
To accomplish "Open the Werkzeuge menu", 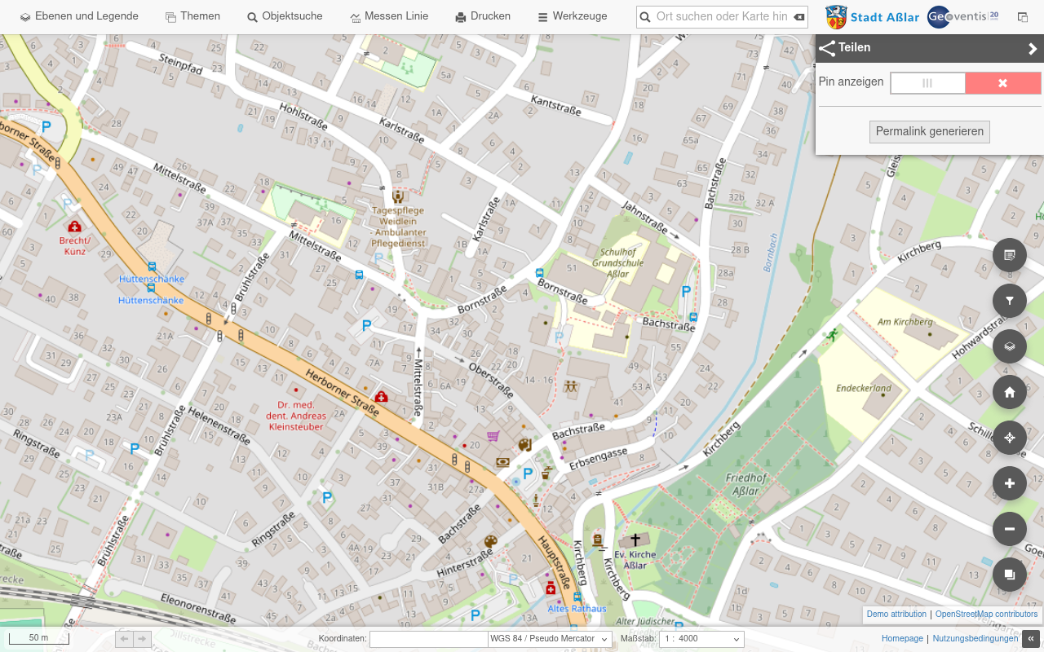I will (572, 16).
